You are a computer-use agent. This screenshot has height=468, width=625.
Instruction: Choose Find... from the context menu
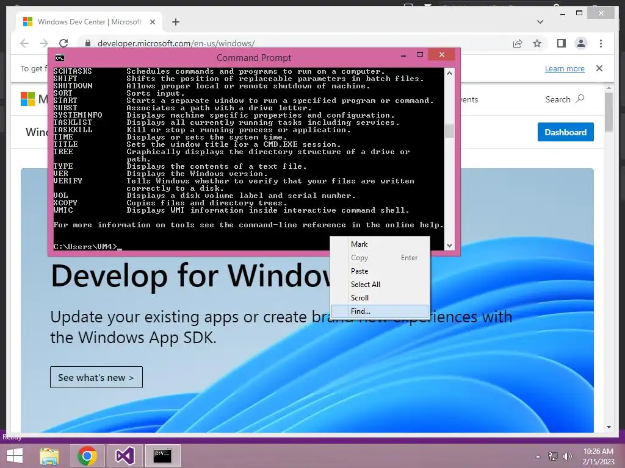(x=380, y=311)
